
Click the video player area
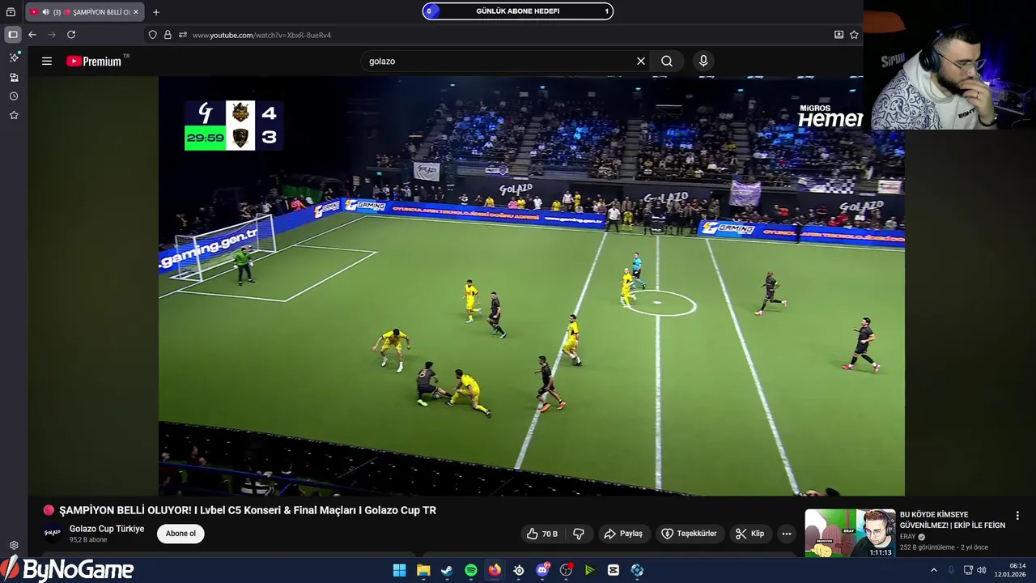pos(531,286)
